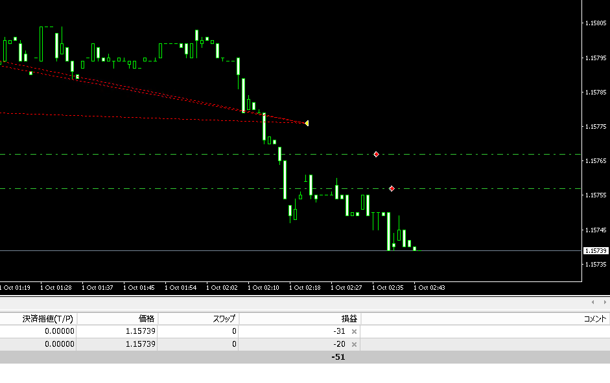Close the position with -31 loss
The height and width of the screenshot is (383, 610).
tap(354, 331)
